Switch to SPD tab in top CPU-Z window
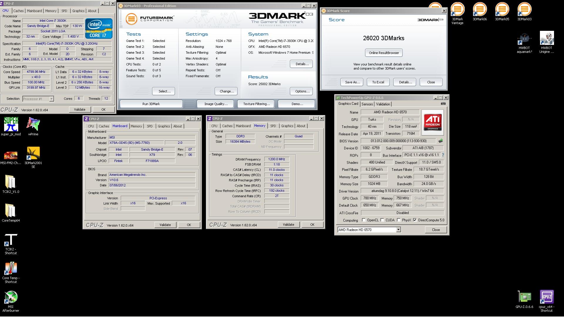The image size is (564, 317). 64,11
